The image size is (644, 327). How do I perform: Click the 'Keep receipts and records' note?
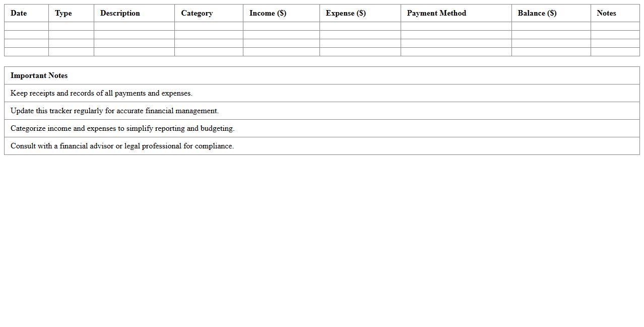pyautogui.click(x=101, y=93)
